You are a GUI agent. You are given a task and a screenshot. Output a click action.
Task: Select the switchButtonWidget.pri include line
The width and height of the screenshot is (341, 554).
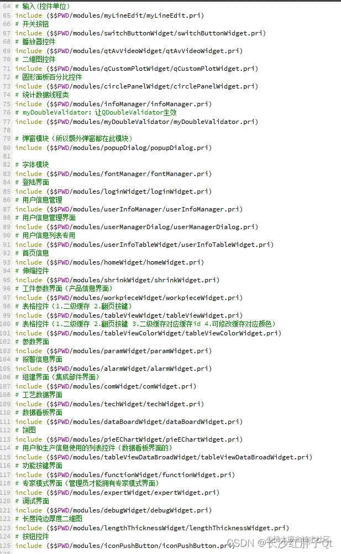click(x=140, y=33)
